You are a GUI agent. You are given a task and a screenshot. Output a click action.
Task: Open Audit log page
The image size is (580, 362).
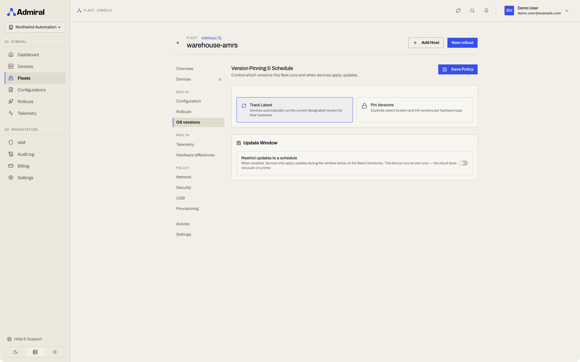(35, 154)
